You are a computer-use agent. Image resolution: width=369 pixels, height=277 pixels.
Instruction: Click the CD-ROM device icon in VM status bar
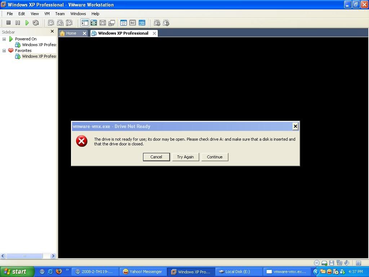(x=316, y=263)
